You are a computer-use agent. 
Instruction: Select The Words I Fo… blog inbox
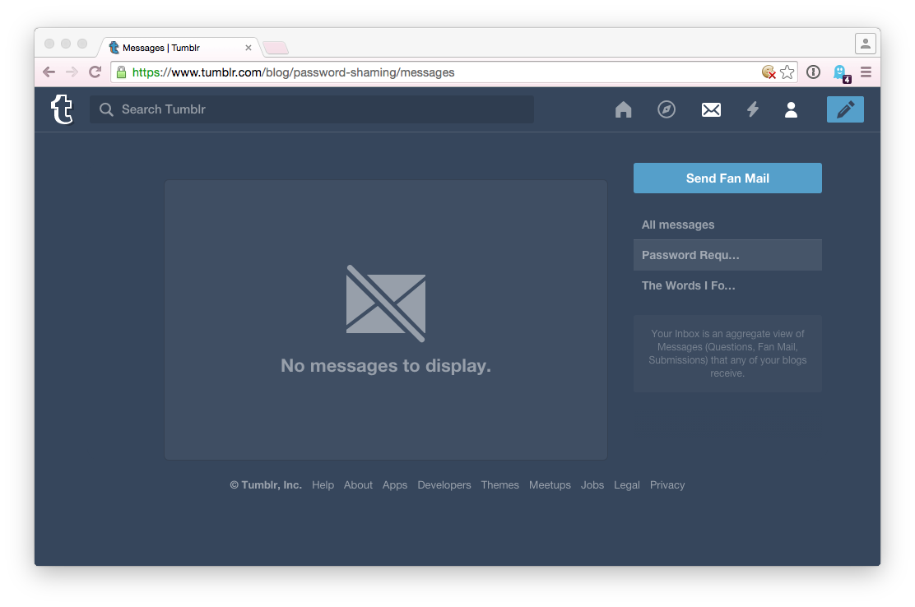click(x=689, y=285)
